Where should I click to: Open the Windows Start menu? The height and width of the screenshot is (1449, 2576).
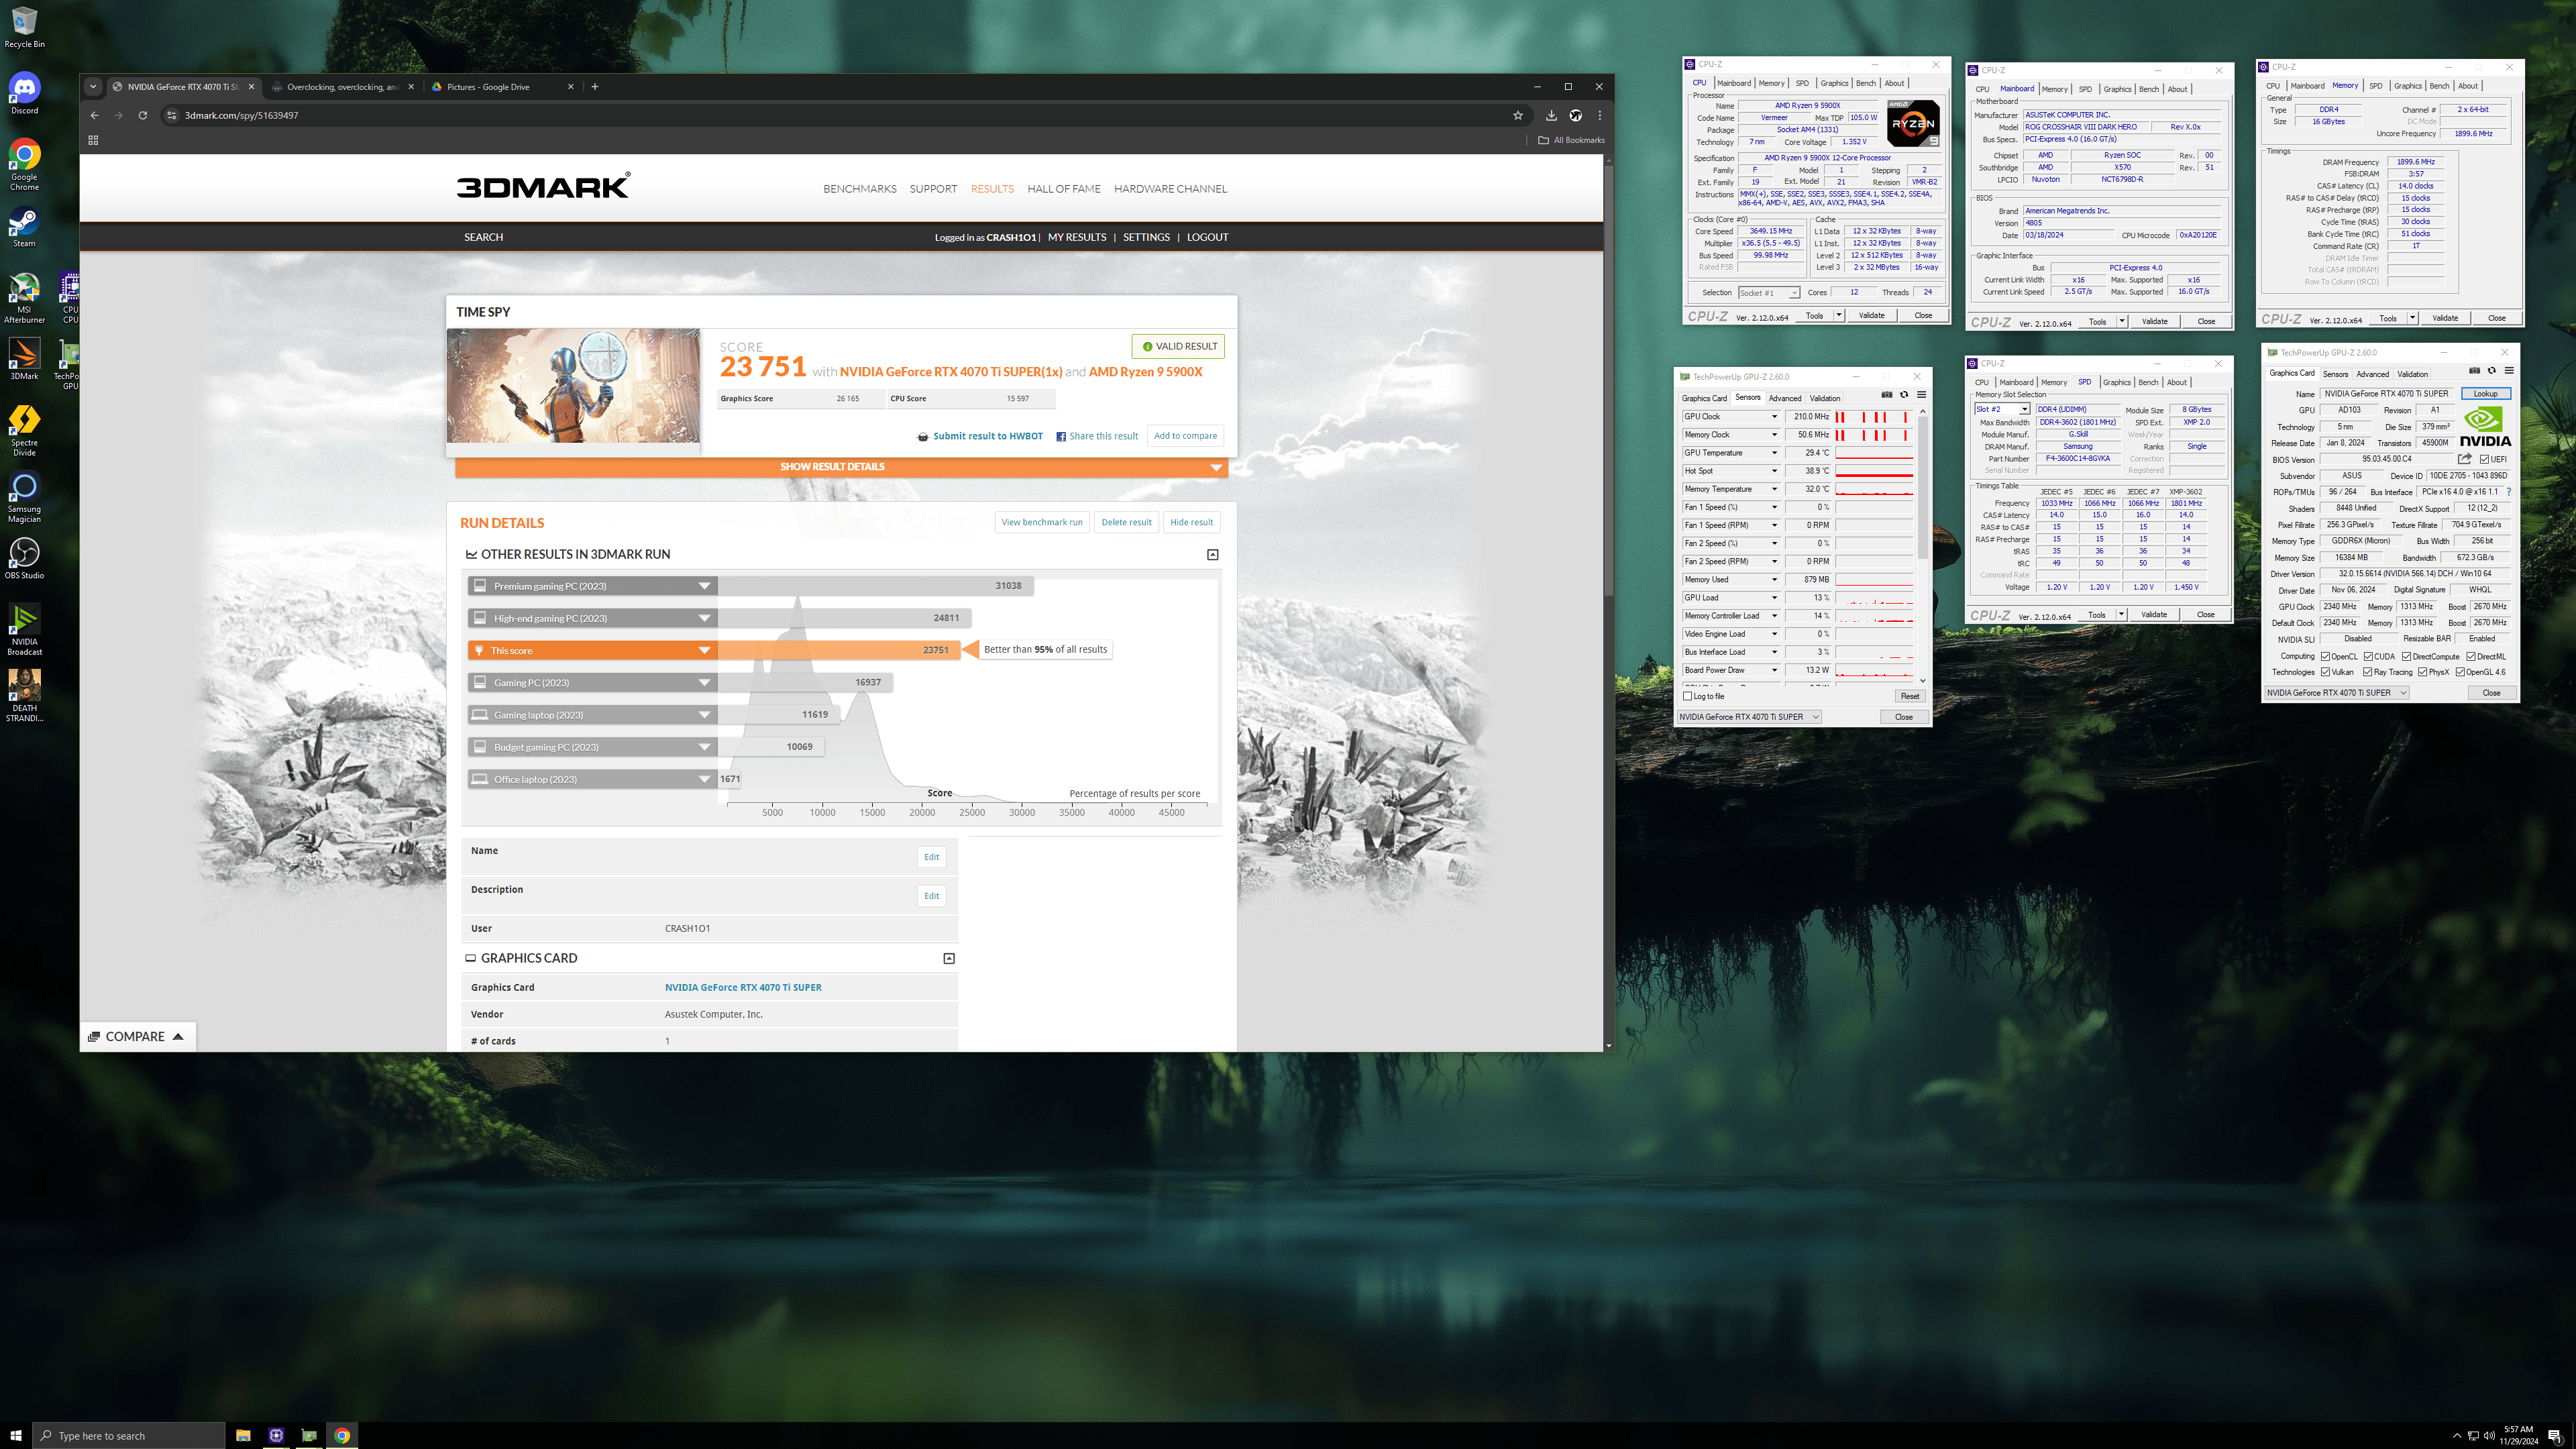pyautogui.click(x=16, y=1435)
